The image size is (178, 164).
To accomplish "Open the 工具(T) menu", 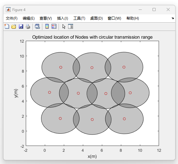I will [x=79, y=18].
